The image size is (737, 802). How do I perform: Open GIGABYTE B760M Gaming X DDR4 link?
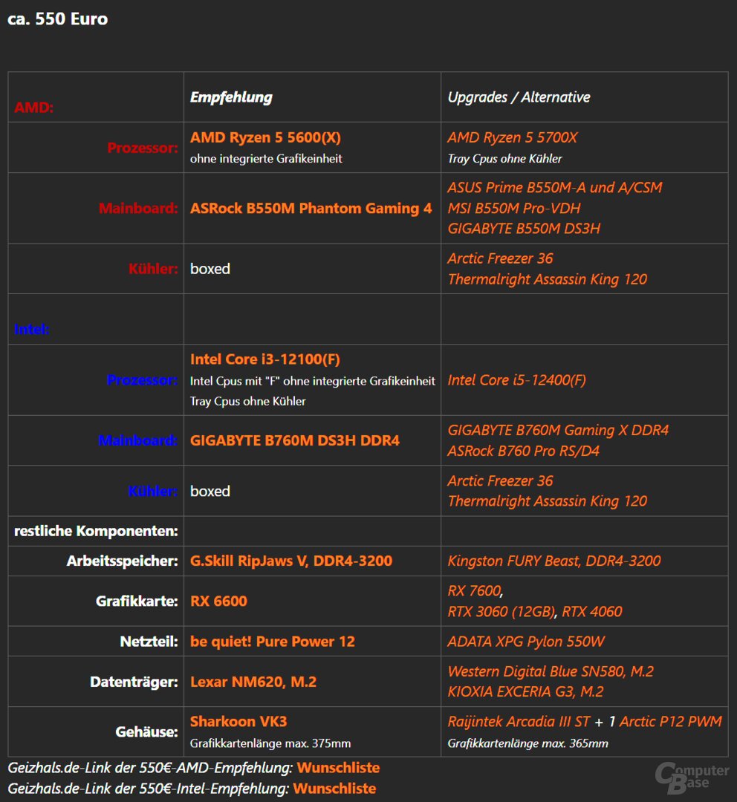click(558, 430)
